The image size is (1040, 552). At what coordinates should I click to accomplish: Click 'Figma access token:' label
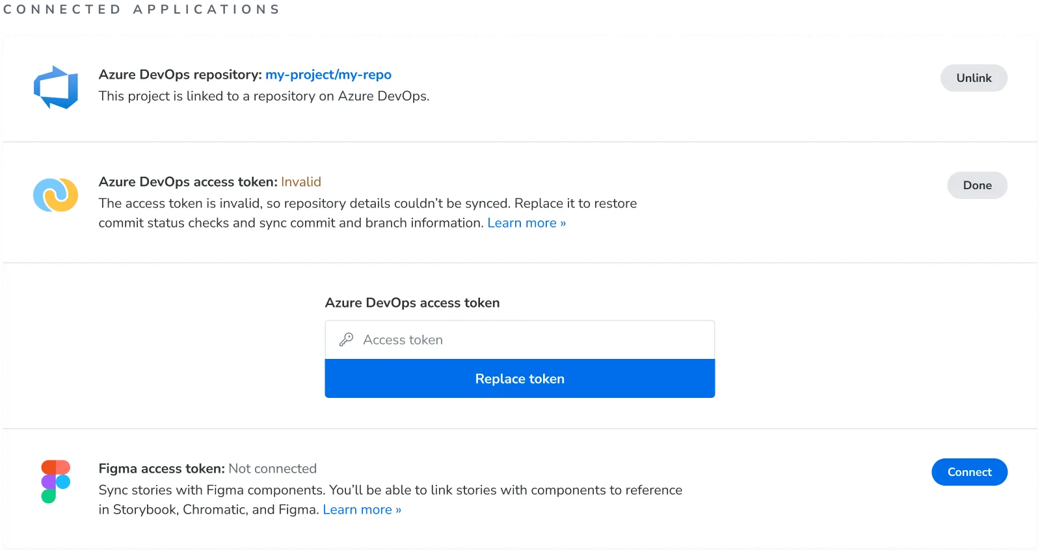(162, 469)
